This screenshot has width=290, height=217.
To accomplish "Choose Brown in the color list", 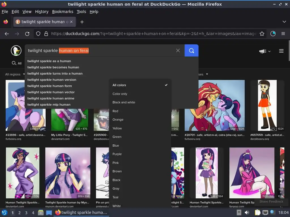I will (140, 171).
